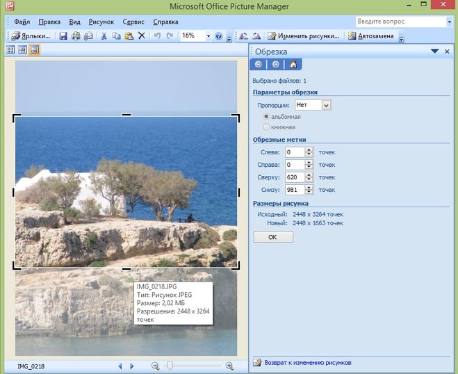This screenshot has height=374, width=458.
Task: Switch to Filmstrip view icon
Action: [22, 50]
